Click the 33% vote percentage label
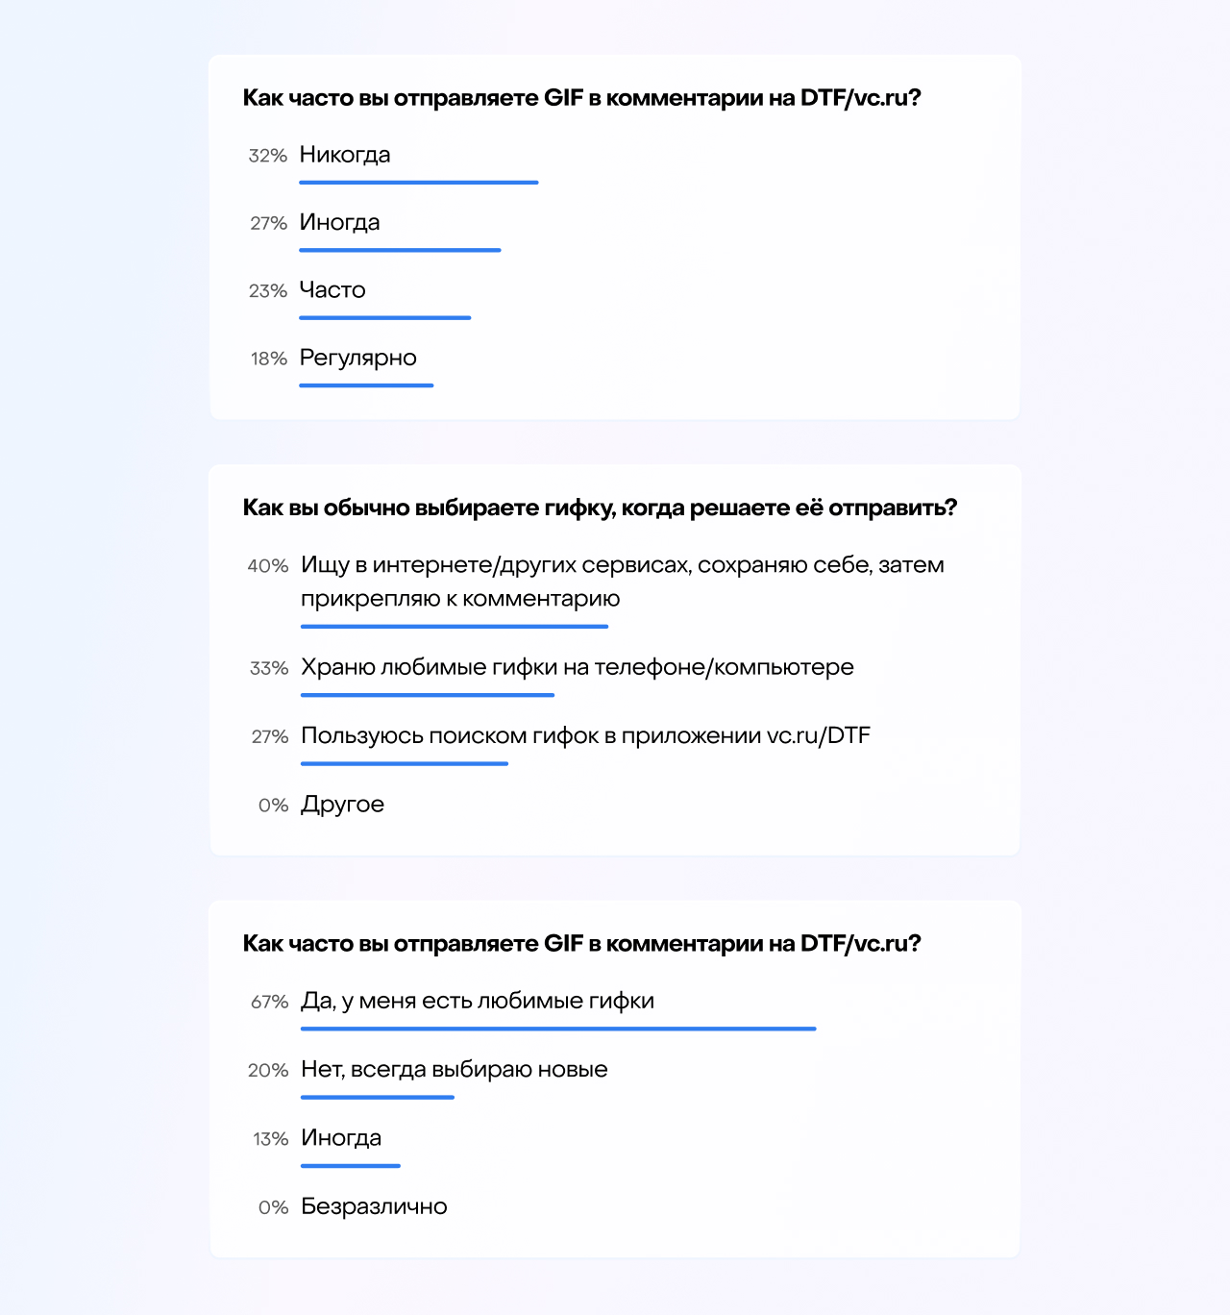The image size is (1230, 1315). point(269,668)
